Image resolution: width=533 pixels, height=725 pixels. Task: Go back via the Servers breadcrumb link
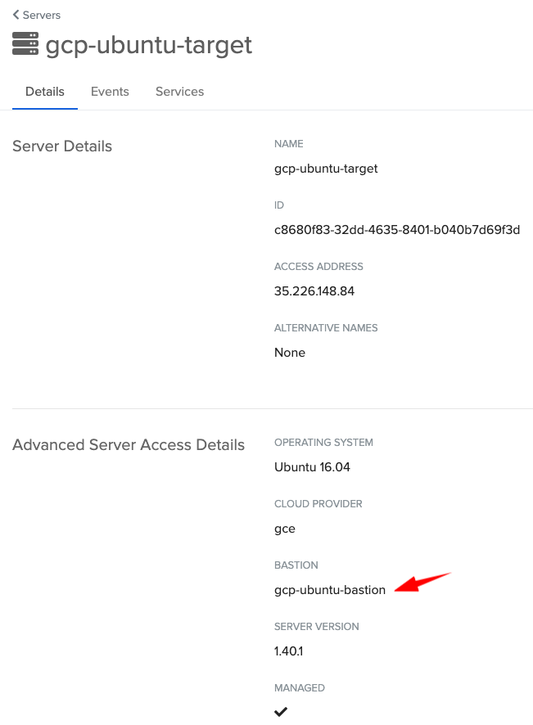coord(41,15)
